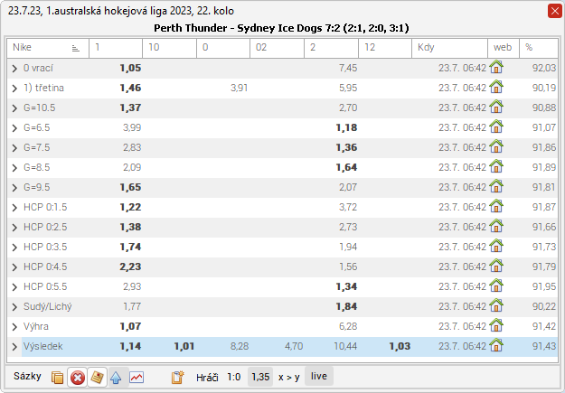The image size is (565, 393).
Task: Sort by % column header
Action: pos(539,48)
